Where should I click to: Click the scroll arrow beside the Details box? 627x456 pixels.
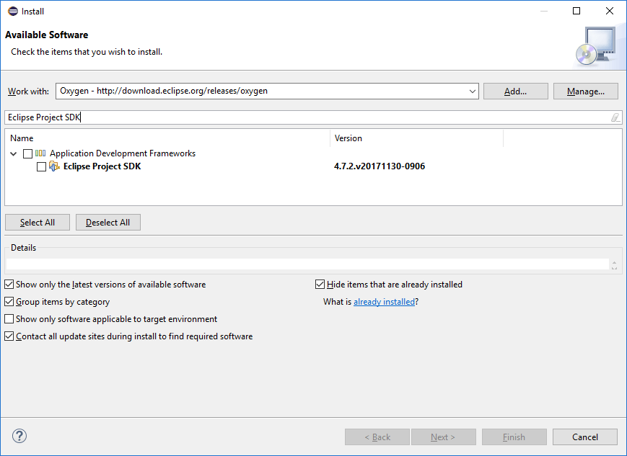click(x=614, y=264)
